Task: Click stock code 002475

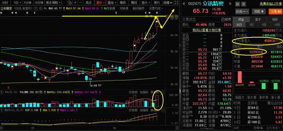Action: point(194,4)
